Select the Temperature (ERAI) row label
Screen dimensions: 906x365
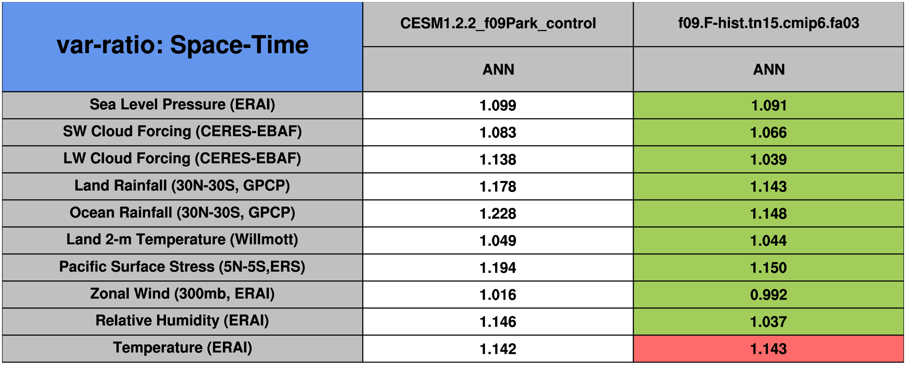pyautogui.click(x=182, y=348)
